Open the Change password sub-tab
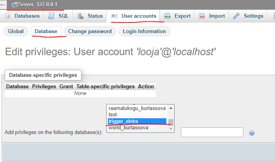Image resolution: width=275 pixels, height=162 pixels. tap(90, 31)
